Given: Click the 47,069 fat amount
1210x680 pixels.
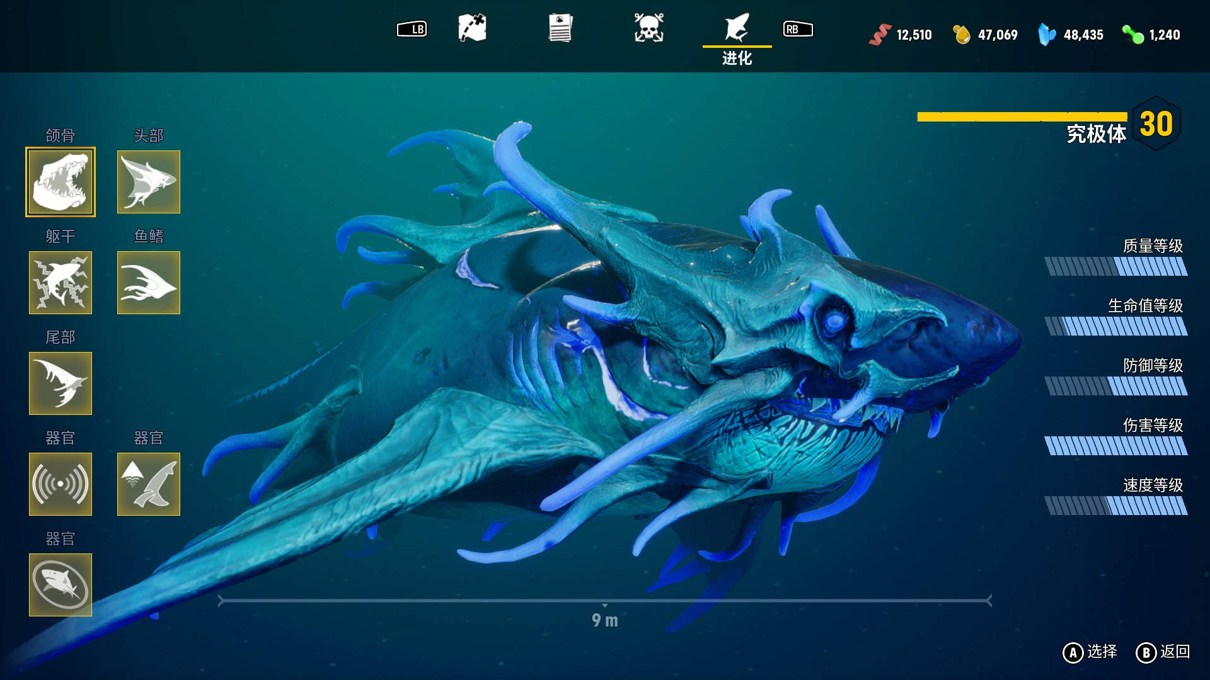Looking at the screenshot, I should 998,35.
